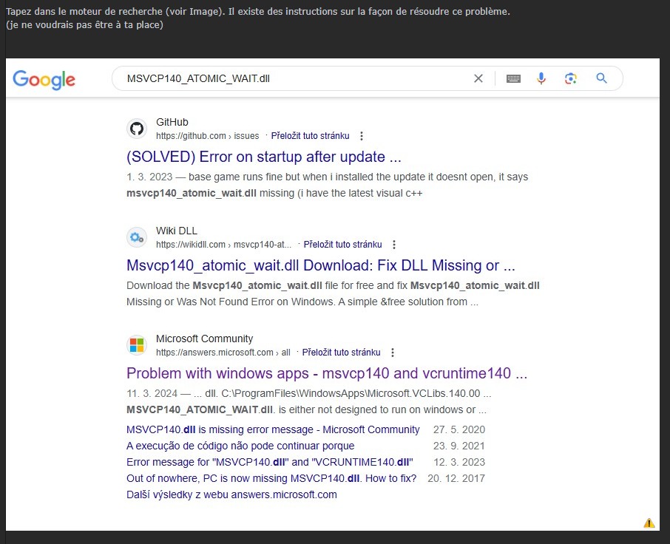This screenshot has height=544, width=670.
Task: Open more options for Wiki DLL result
Action: click(x=394, y=245)
